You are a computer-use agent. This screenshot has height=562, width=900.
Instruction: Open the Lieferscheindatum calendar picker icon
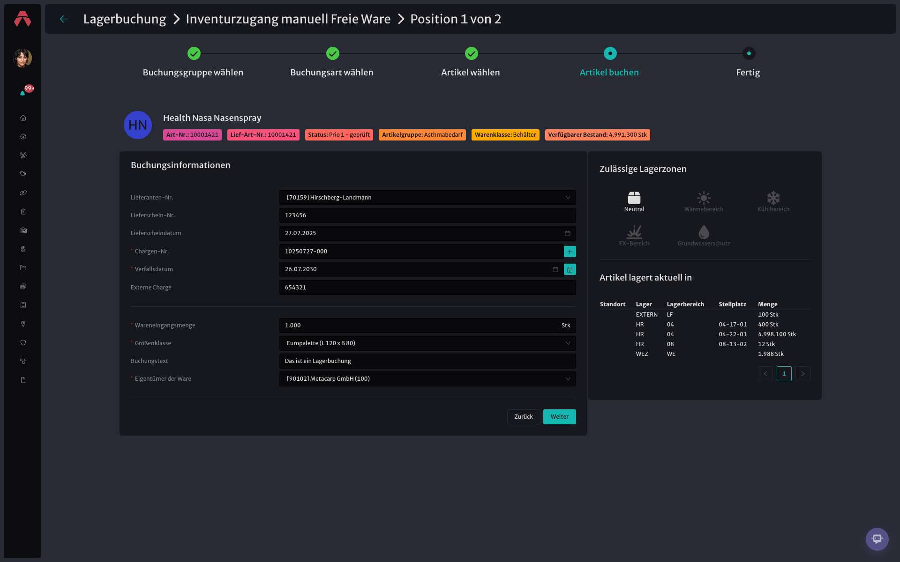(x=567, y=233)
